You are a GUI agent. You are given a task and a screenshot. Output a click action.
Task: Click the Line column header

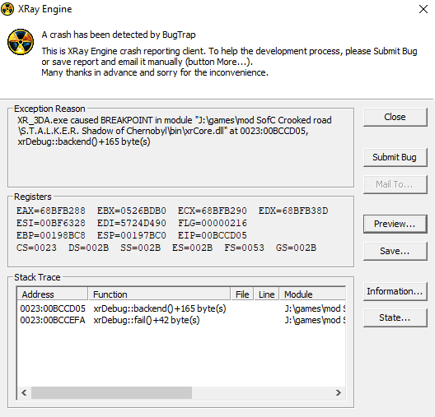[266, 294]
